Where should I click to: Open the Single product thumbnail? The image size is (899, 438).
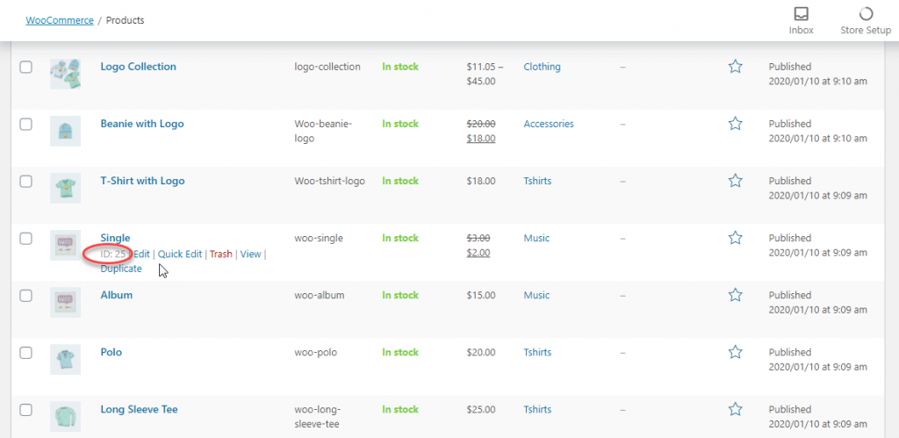pyautogui.click(x=65, y=245)
